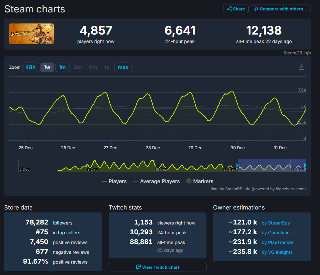Set chart zoom to max
320x275 pixels.
coord(123,67)
